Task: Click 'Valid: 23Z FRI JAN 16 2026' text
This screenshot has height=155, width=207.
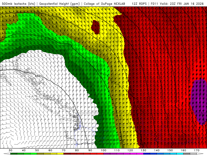Action: [x=182, y=4]
